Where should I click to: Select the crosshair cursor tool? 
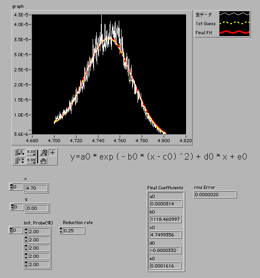tap(52, 152)
